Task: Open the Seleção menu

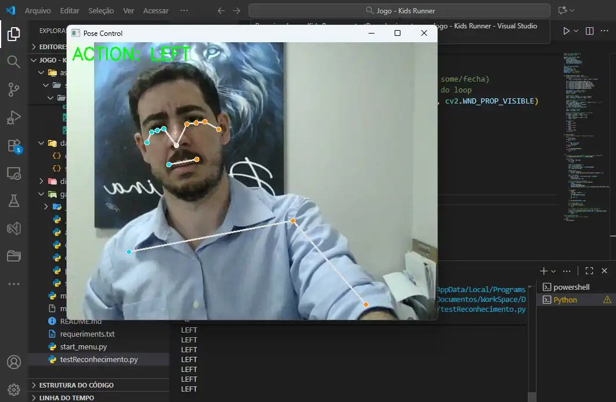Action: tap(101, 10)
